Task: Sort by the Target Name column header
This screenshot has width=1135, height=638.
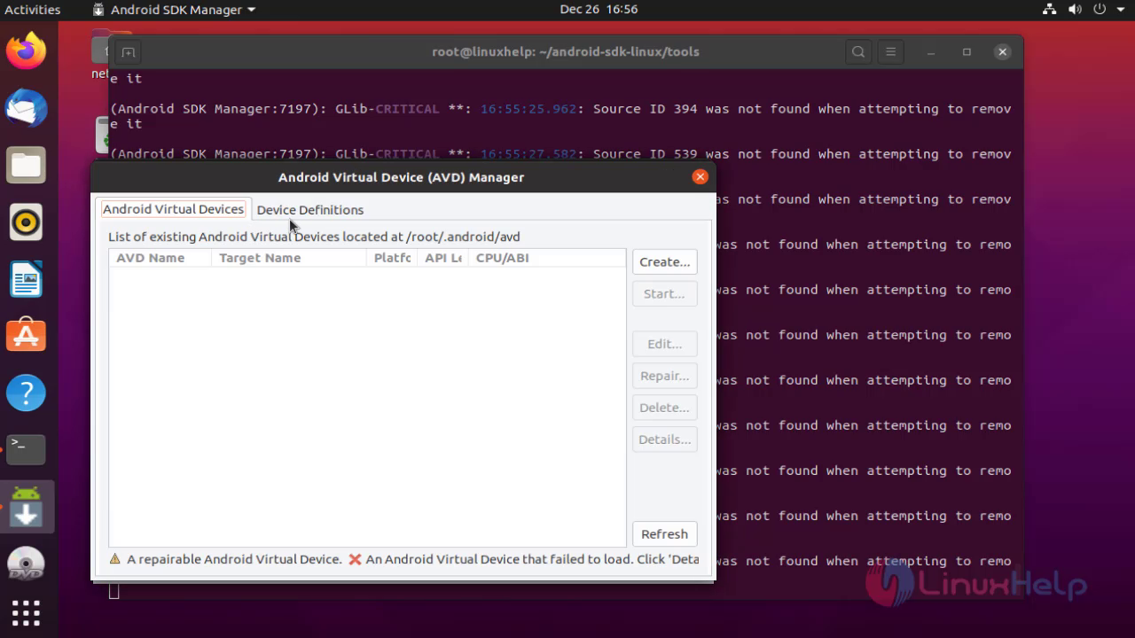Action: pyautogui.click(x=288, y=258)
